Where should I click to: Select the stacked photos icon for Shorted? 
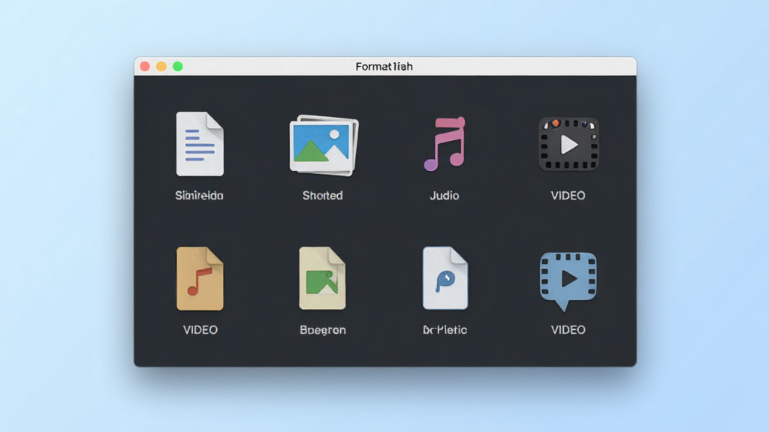[324, 145]
